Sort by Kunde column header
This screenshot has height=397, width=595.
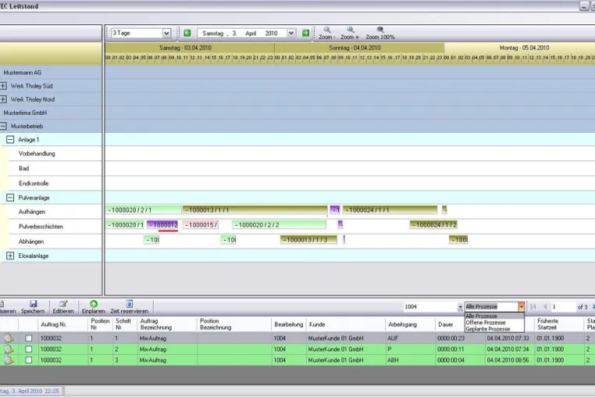[x=346, y=324]
